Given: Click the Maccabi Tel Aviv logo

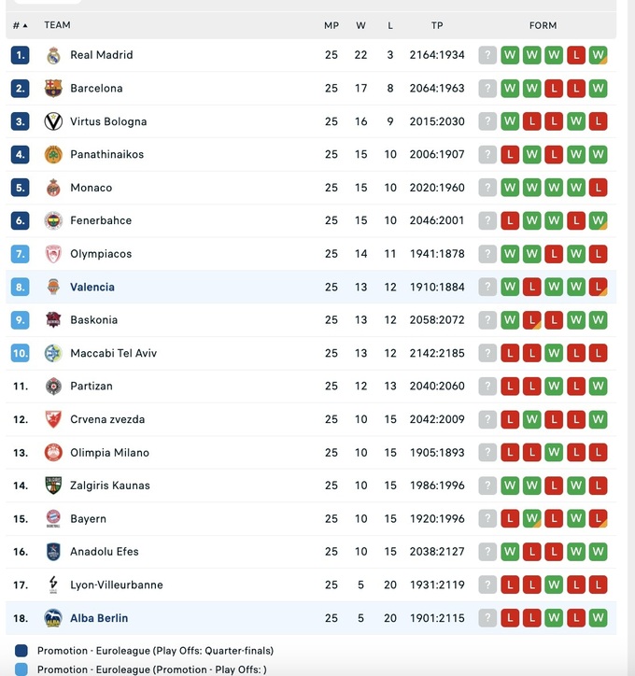Looking at the screenshot, I should click(x=53, y=354).
